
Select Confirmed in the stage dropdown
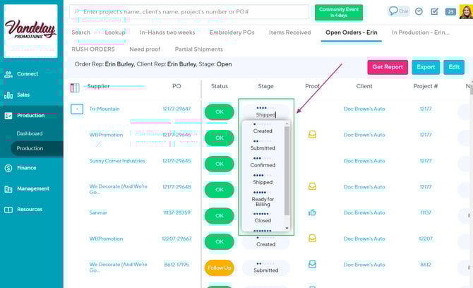[x=263, y=165]
